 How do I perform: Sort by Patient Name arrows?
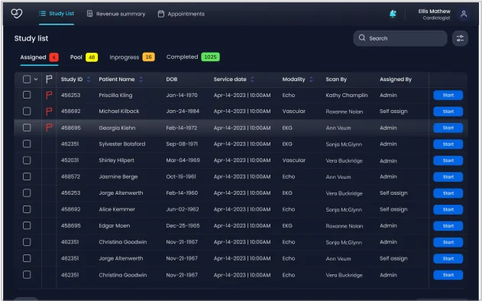click(x=141, y=79)
